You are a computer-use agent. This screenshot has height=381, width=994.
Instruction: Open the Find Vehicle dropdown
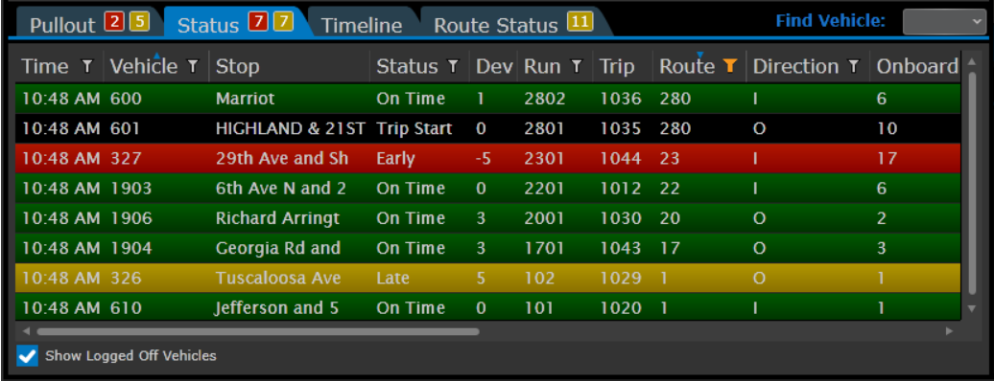tap(944, 22)
